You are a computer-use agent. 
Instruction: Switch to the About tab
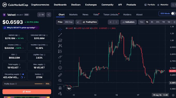coord(139,15)
